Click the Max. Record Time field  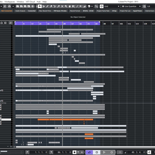53,11
